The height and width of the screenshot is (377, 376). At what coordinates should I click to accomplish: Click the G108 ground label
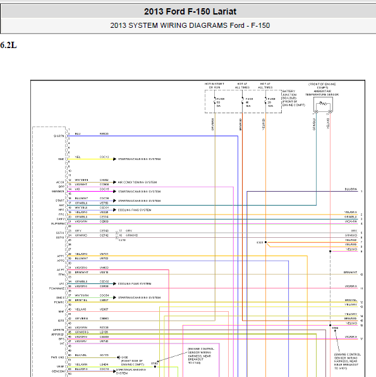pos(124,357)
